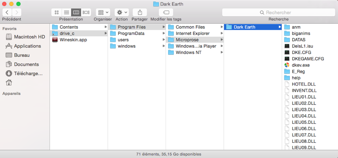Expand arrow next to Windows NT
The width and height of the screenshot is (338, 158).
coord(221,52)
